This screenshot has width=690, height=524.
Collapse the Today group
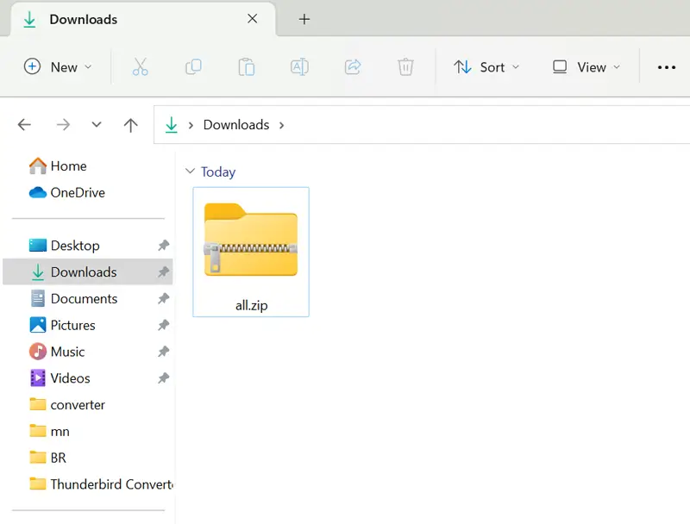point(190,172)
